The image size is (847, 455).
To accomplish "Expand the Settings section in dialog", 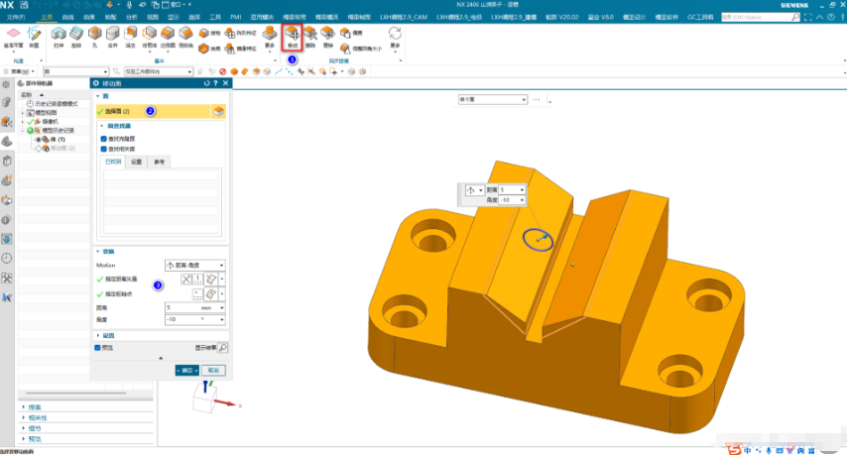I will click(106, 335).
